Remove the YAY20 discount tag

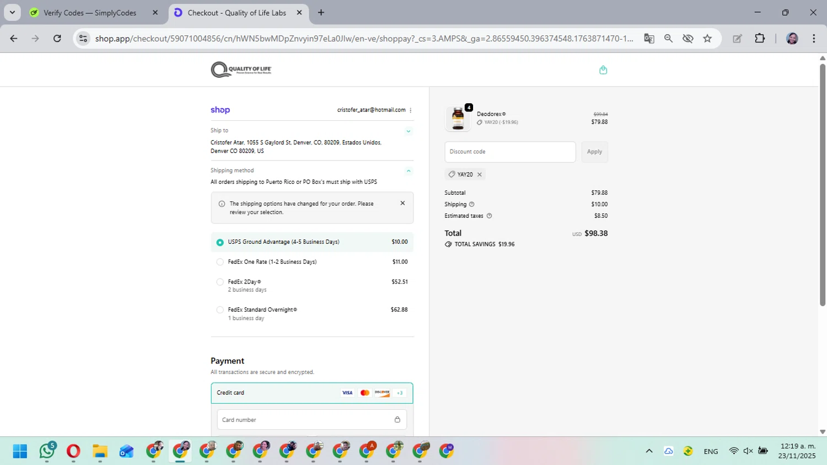click(x=480, y=174)
